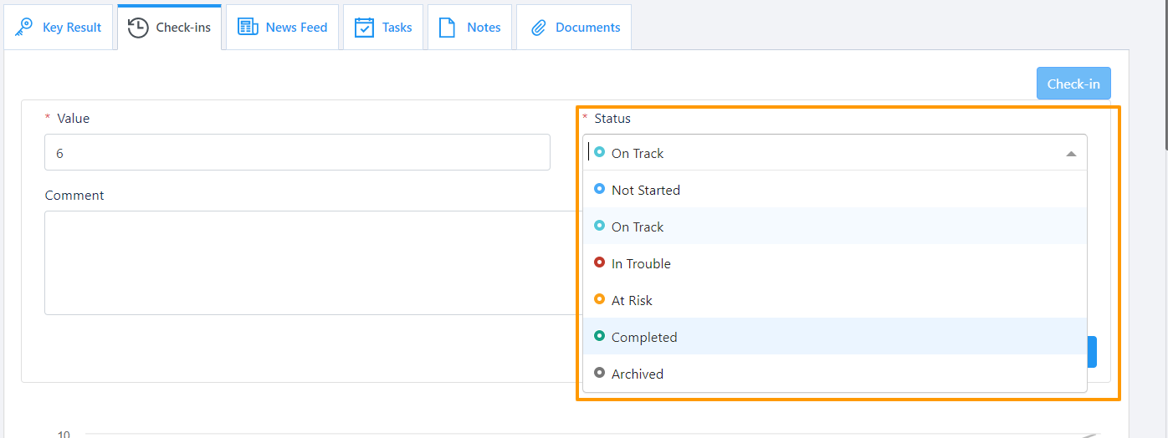Image resolution: width=1168 pixels, height=438 pixels.
Task: Collapse the Status dropdown using the arrow
Action: [x=1071, y=154]
